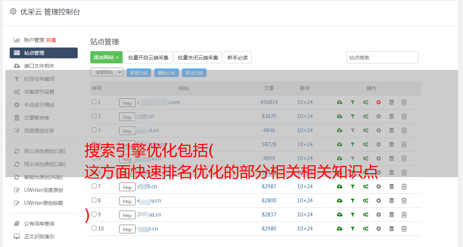Tick the checkbox for site row 1

point(94,102)
